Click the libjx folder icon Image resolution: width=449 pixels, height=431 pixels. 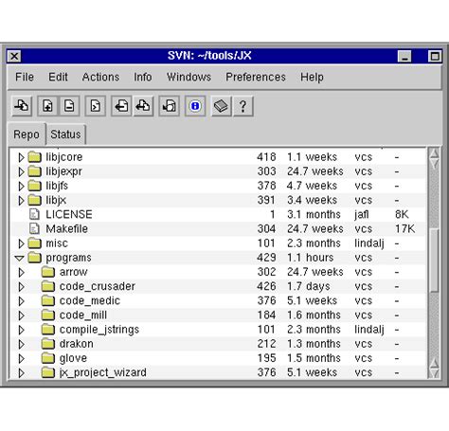[x=34, y=200]
